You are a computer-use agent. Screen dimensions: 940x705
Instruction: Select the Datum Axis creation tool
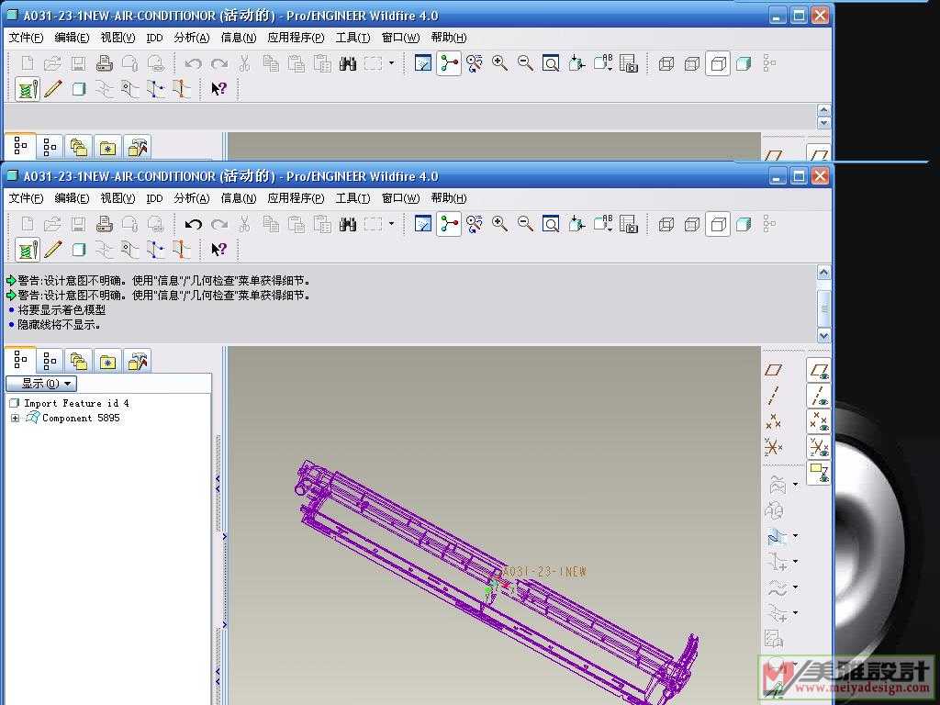pos(774,396)
